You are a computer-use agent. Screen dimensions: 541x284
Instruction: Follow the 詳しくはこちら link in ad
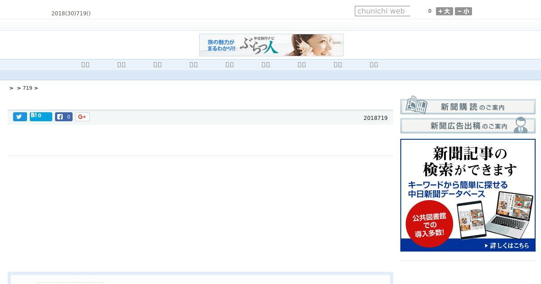pos(507,246)
